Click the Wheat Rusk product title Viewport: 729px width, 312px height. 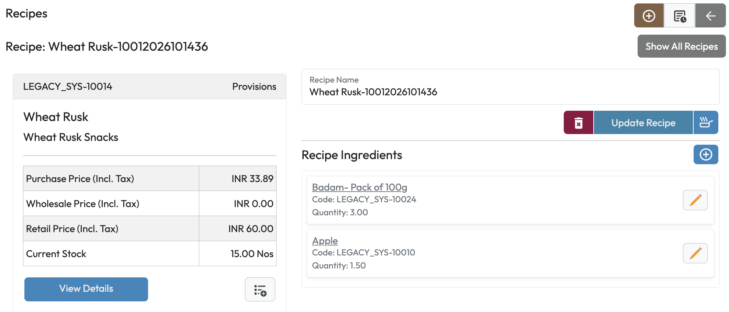[x=56, y=117]
